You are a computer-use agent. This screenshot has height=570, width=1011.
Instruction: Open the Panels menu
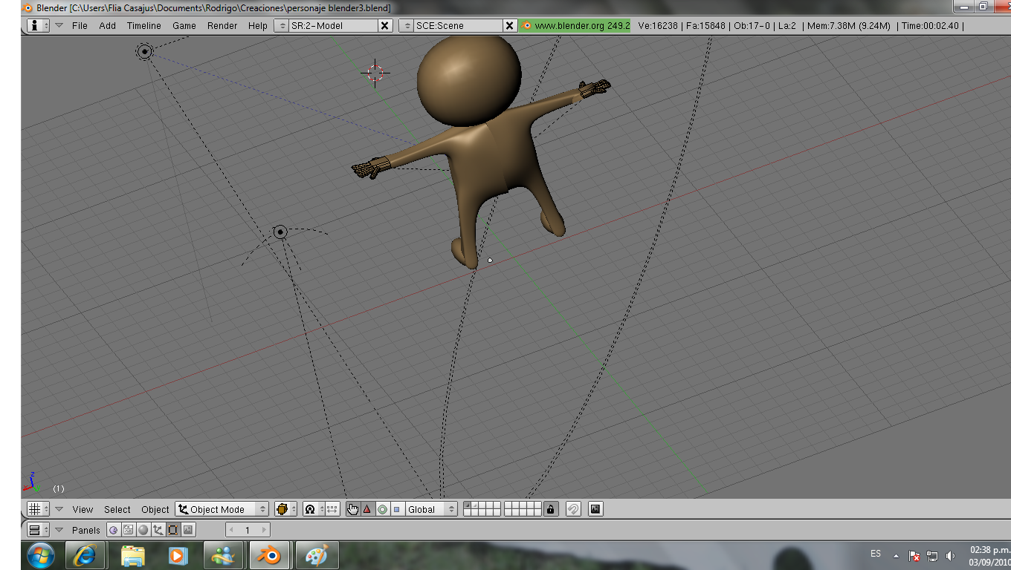point(86,530)
